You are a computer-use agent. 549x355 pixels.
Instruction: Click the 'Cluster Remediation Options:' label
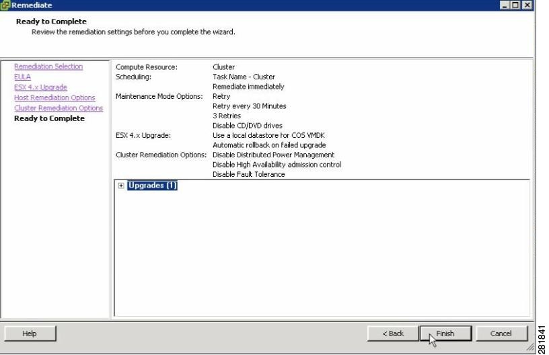[x=161, y=155]
